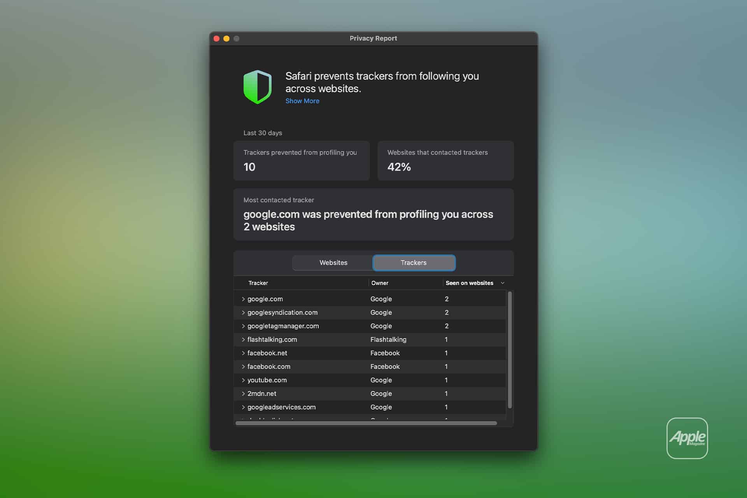Click the Privacy Report window title
Screen dimensions: 747x498
[x=373, y=38]
